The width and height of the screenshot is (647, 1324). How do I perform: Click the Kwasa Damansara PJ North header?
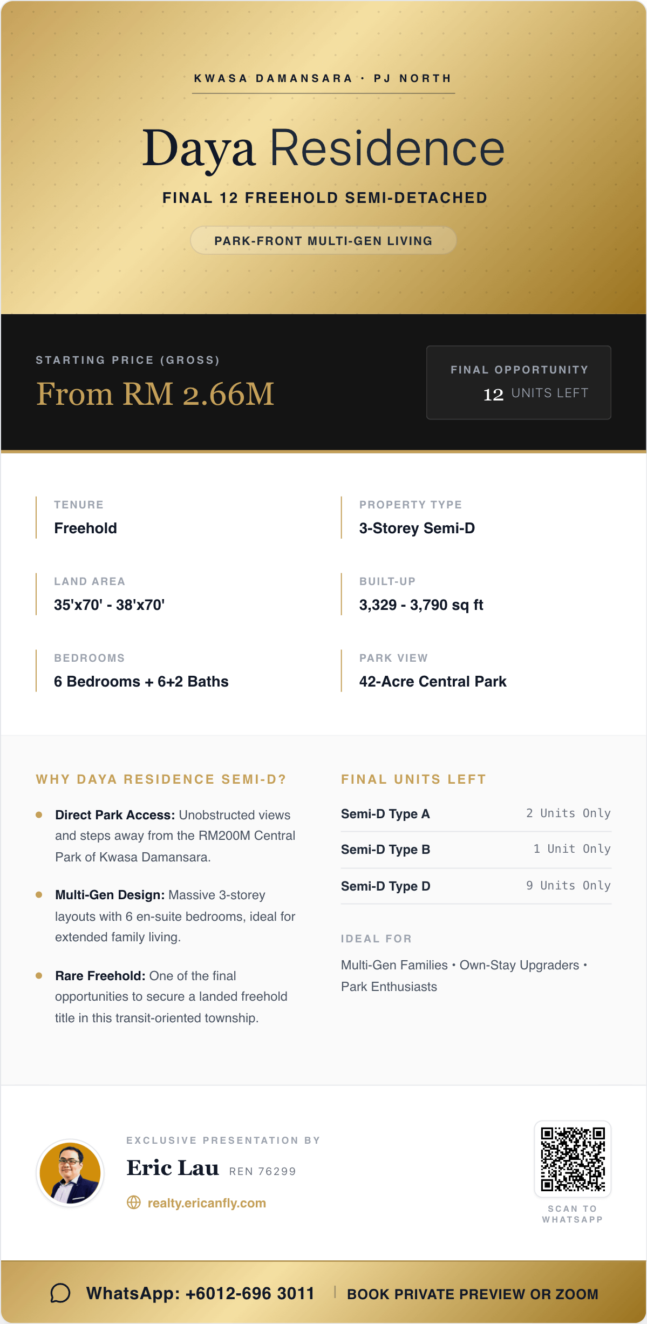point(323,79)
